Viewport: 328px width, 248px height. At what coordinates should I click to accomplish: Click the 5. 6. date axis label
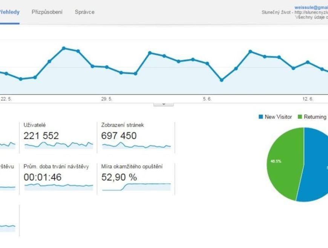(x=207, y=99)
